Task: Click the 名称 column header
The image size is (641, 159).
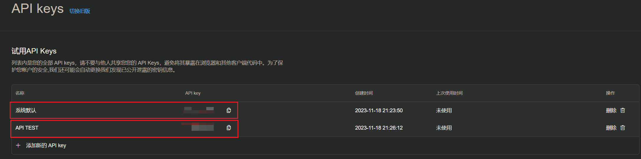Action: tap(20, 93)
